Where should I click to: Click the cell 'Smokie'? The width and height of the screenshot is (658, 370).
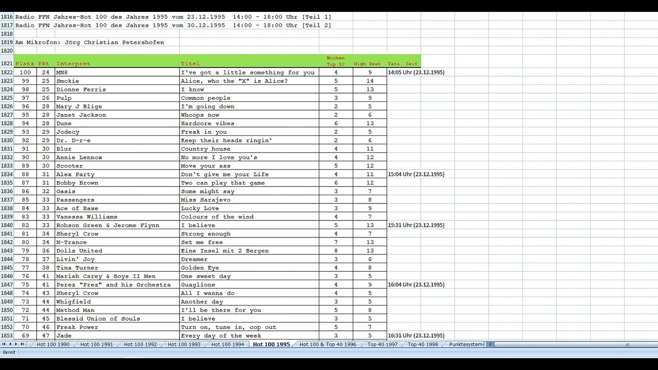[x=117, y=81]
